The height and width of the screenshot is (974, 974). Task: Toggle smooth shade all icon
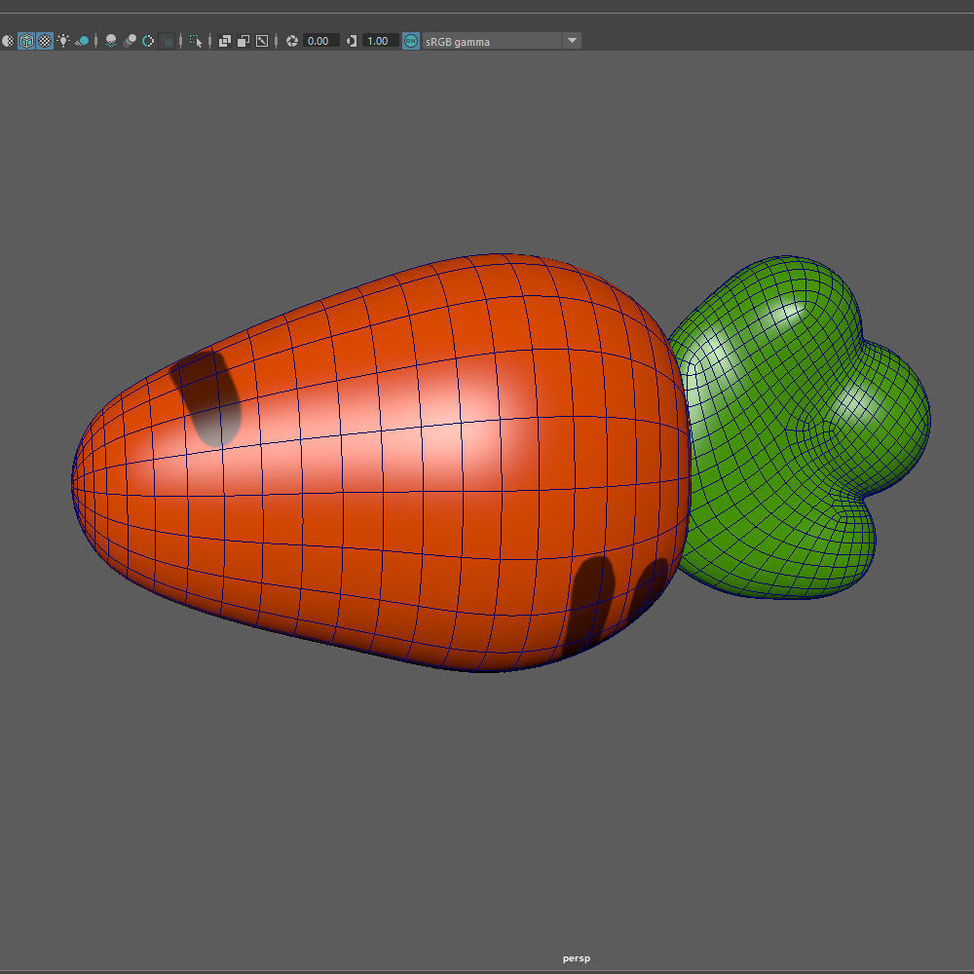8,41
